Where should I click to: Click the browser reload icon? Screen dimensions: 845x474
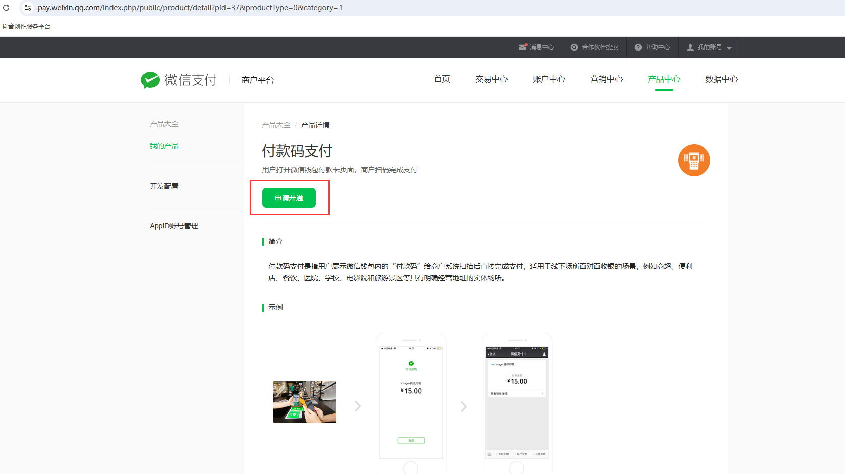pyautogui.click(x=6, y=8)
